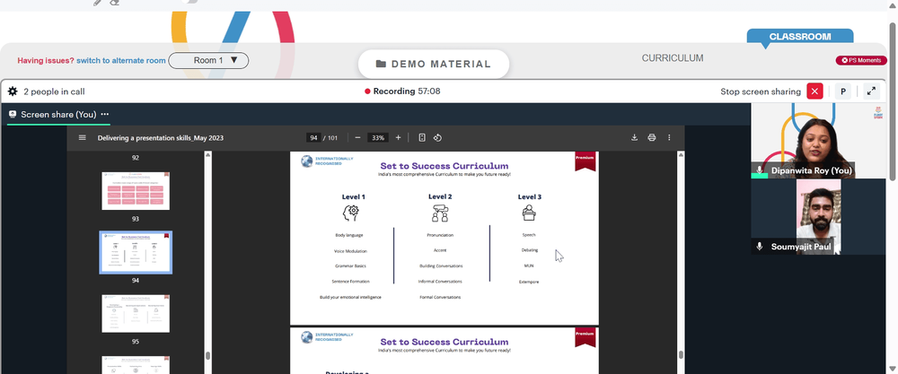Open the DEMO MATERIAL folder button
The height and width of the screenshot is (374, 898).
click(434, 64)
